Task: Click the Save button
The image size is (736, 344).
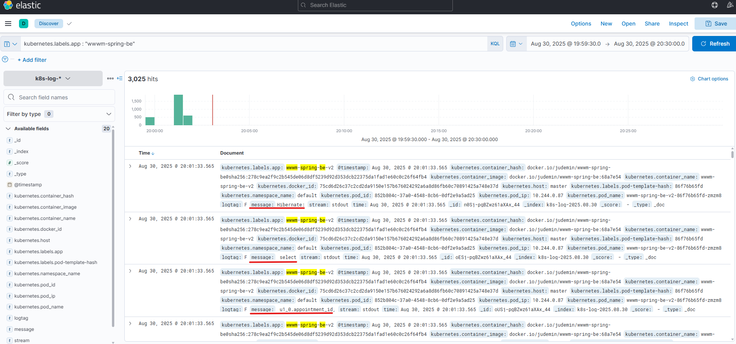Action: coord(715,24)
